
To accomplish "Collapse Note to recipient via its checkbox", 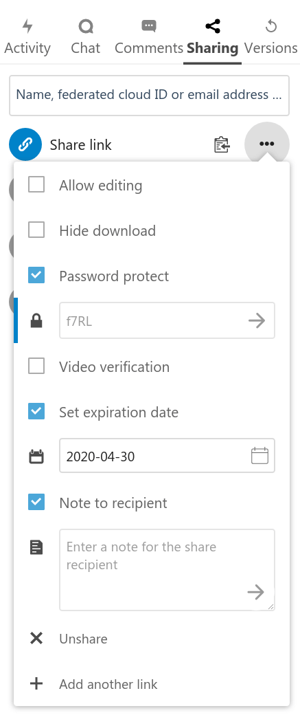I will 36,502.
